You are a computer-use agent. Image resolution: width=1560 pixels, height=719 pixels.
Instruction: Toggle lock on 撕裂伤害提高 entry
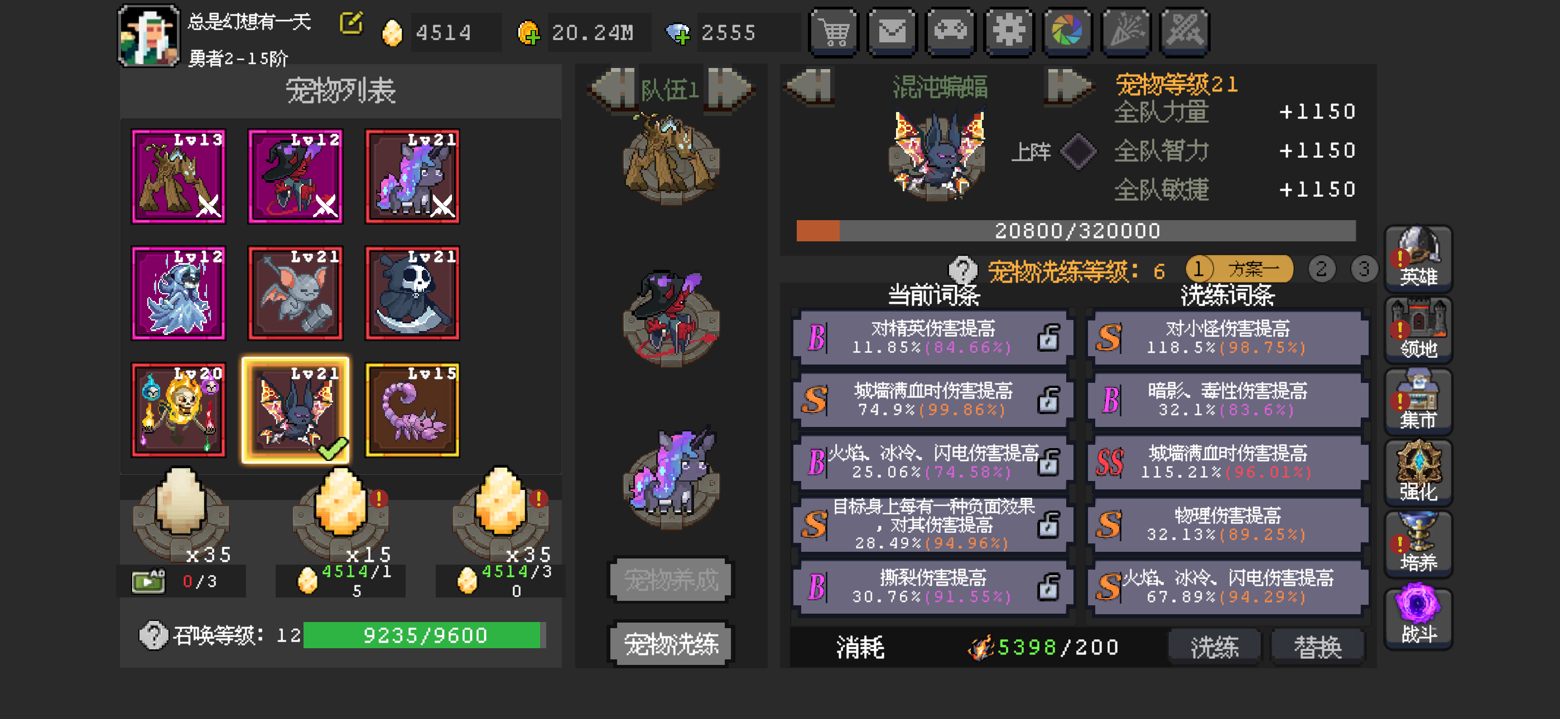pyautogui.click(x=1048, y=587)
